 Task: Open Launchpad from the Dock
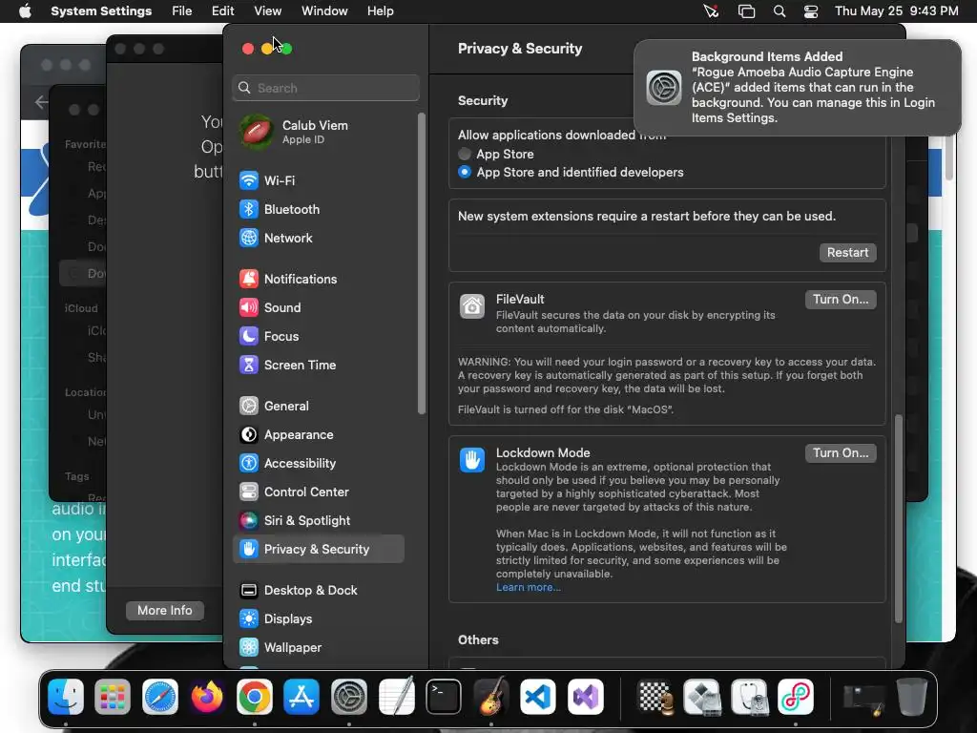click(113, 697)
